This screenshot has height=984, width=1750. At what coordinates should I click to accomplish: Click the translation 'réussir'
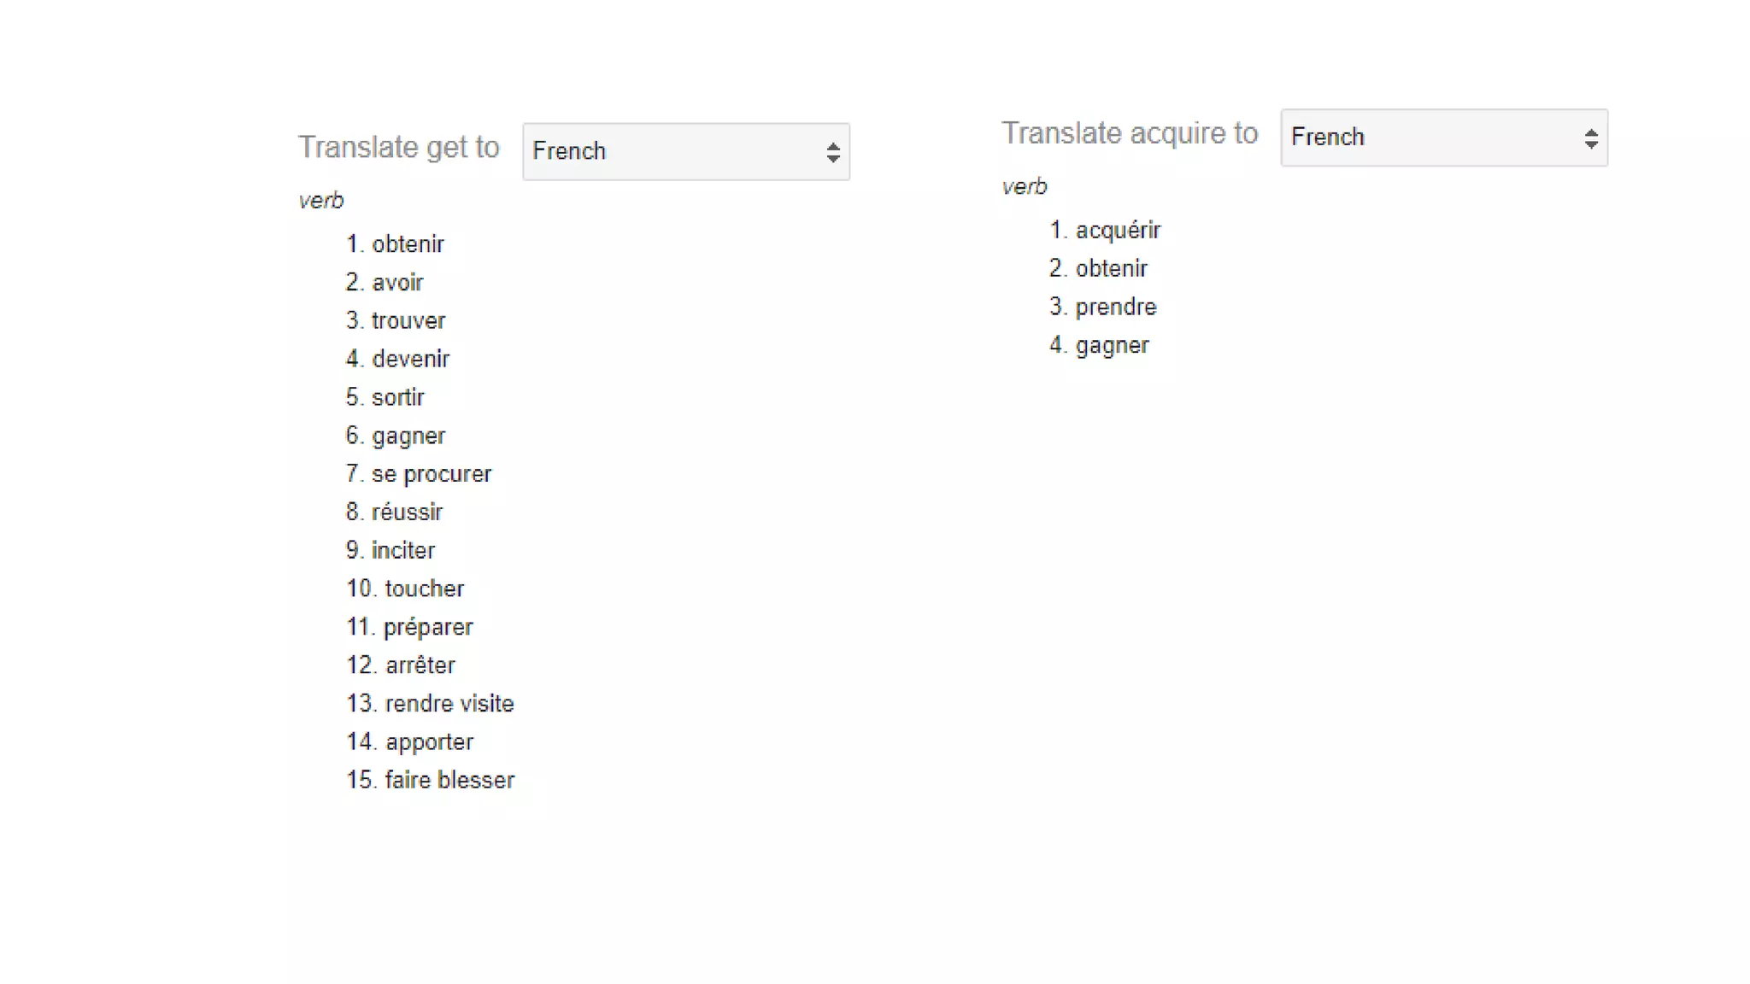(x=407, y=512)
